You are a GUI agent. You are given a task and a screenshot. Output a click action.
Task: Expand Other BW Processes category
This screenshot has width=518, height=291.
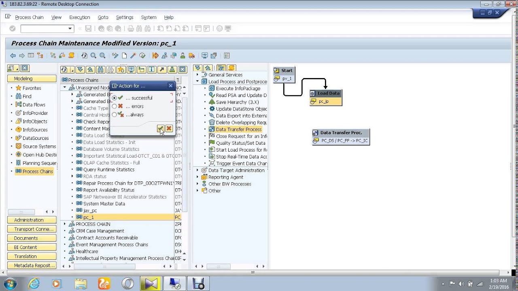click(x=197, y=184)
